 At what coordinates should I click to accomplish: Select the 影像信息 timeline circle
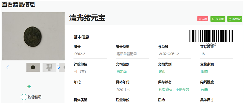click(24, 97)
